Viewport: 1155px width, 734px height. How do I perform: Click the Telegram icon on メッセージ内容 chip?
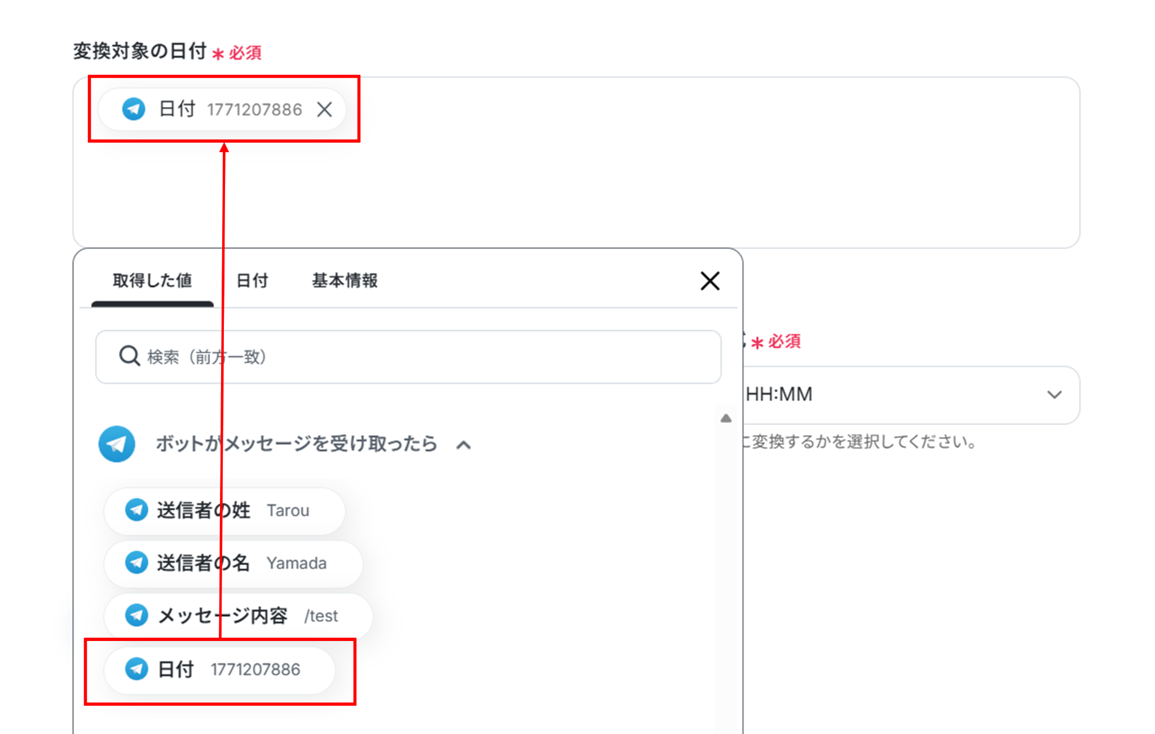click(x=136, y=615)
